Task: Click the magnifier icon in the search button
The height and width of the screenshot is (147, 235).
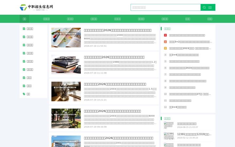Action: click(204, 7)
